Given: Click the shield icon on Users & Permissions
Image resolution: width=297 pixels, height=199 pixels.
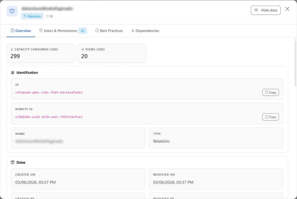Looking at the screenshot, I should pyautogui.click(x=41, y=30).
